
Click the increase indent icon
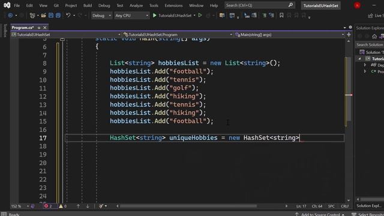click(254, 16)
